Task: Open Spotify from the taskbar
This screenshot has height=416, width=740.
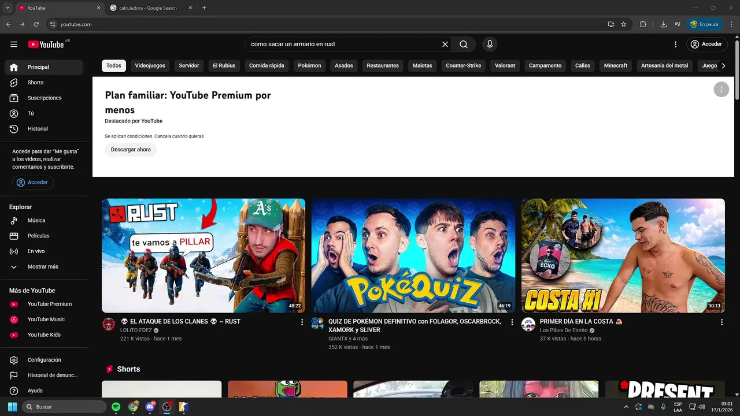Action: coord(116,407)
